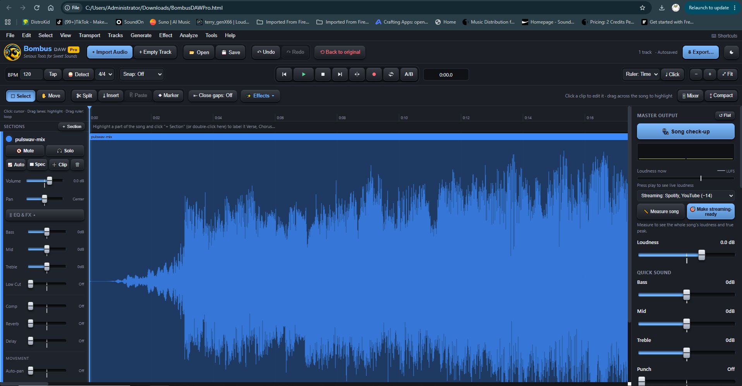This screenshot has height=386, width=742.
Task: Toggle the metronome Click button
Action: tap(672, 74)
